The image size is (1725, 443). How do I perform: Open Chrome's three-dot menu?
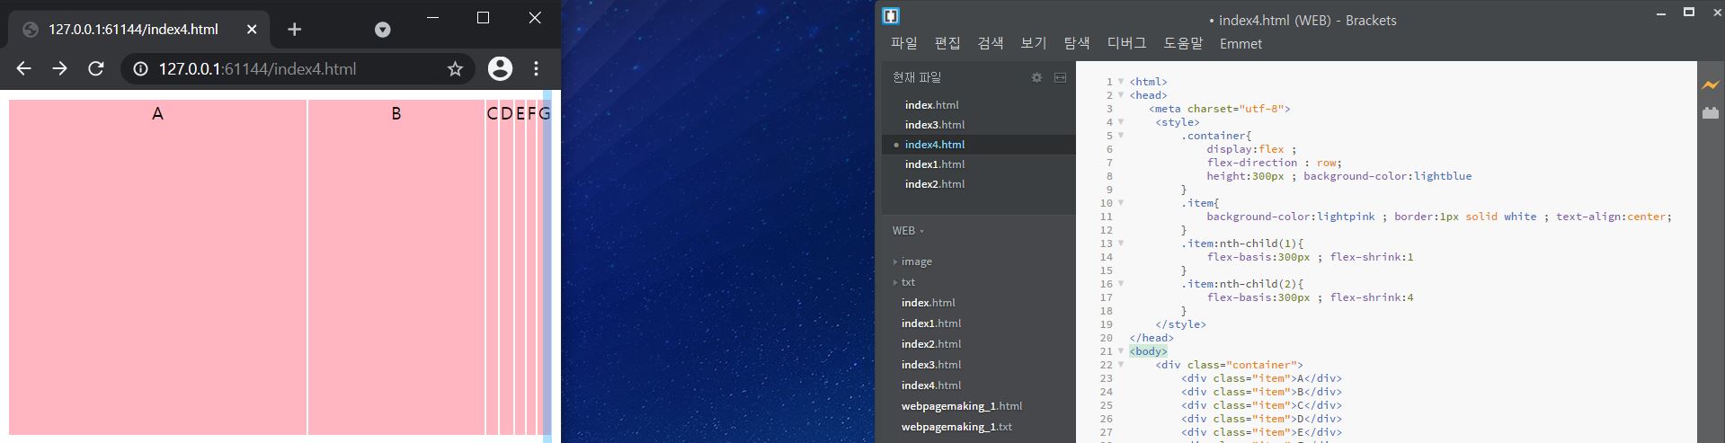coord(537,68)
